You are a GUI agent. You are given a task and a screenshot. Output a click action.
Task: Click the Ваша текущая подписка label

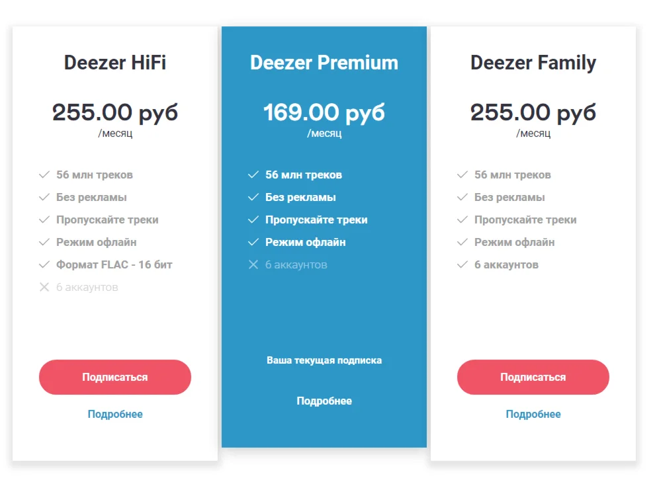pos(324,361)
